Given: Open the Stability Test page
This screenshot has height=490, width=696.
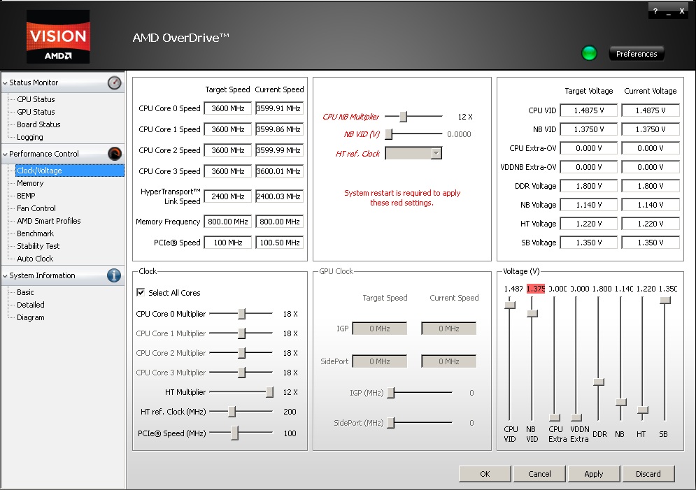Looking at the screenshot, I should tap(38, 246).
